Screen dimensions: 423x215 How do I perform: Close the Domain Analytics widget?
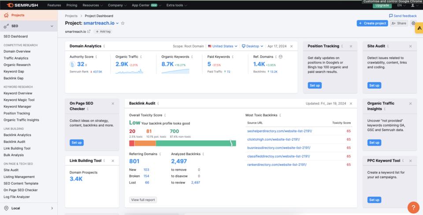pos(291,46)
